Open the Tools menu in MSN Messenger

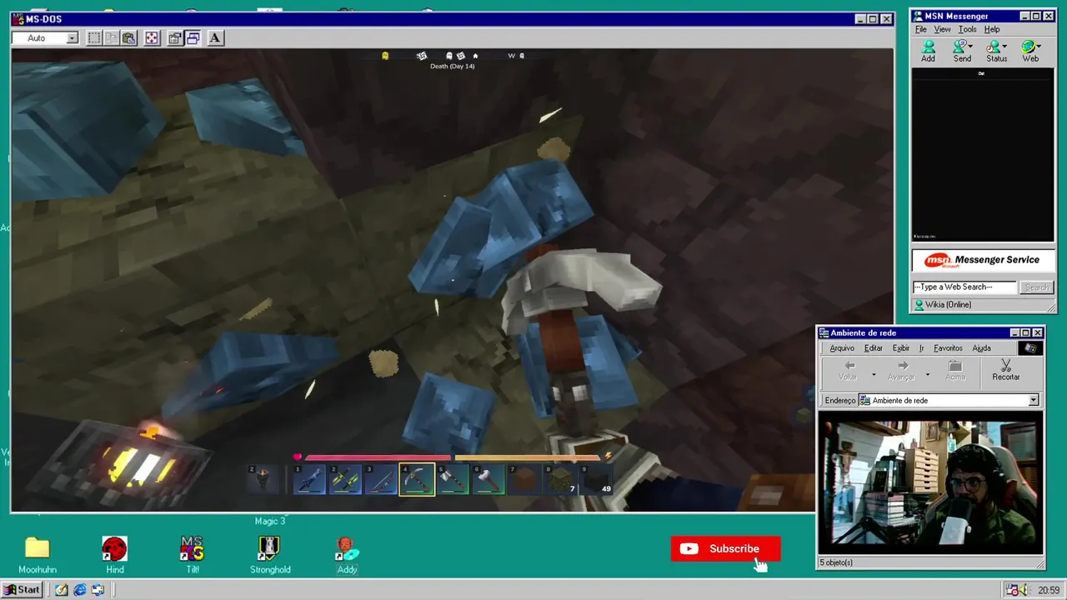tap(967, 29)
